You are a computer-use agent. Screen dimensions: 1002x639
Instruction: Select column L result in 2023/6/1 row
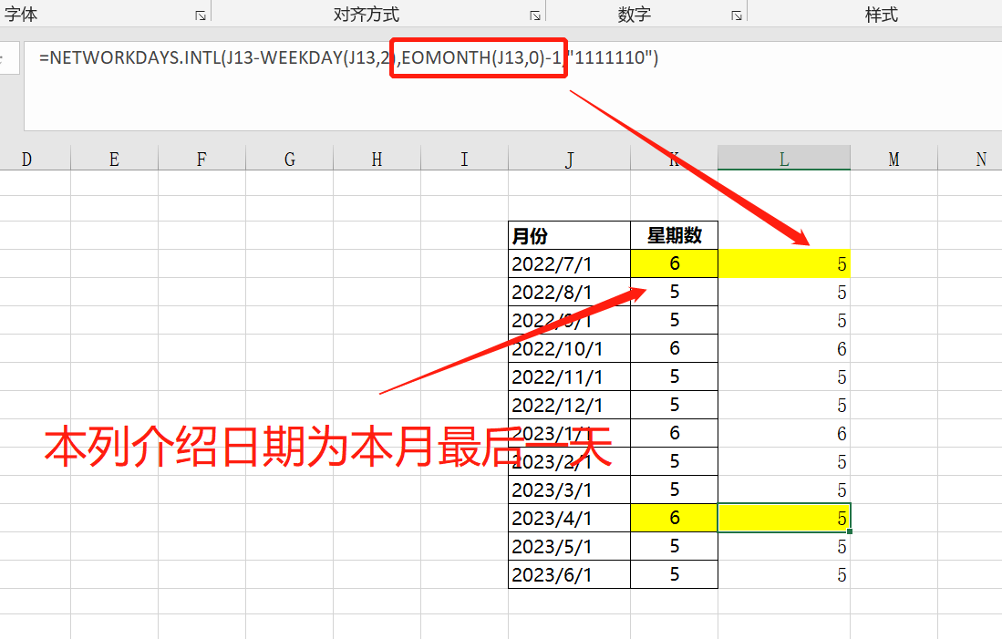pyautogui.click(x=784, y=574)
